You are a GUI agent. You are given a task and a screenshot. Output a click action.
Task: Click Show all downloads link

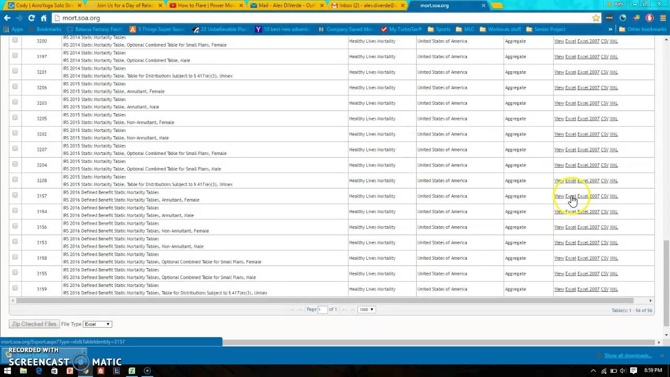tap(628, 356)
